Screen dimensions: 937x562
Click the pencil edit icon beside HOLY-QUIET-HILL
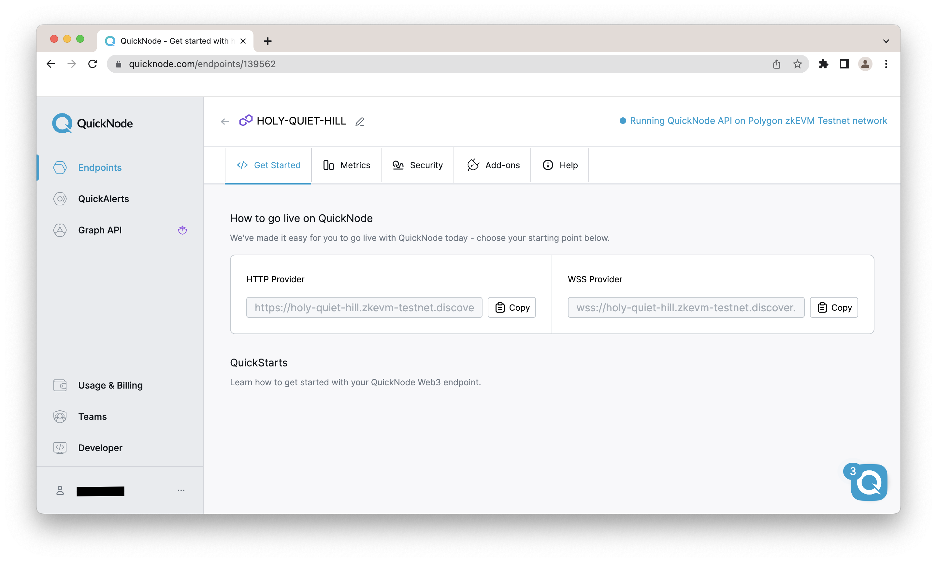(x=359, y=122)
